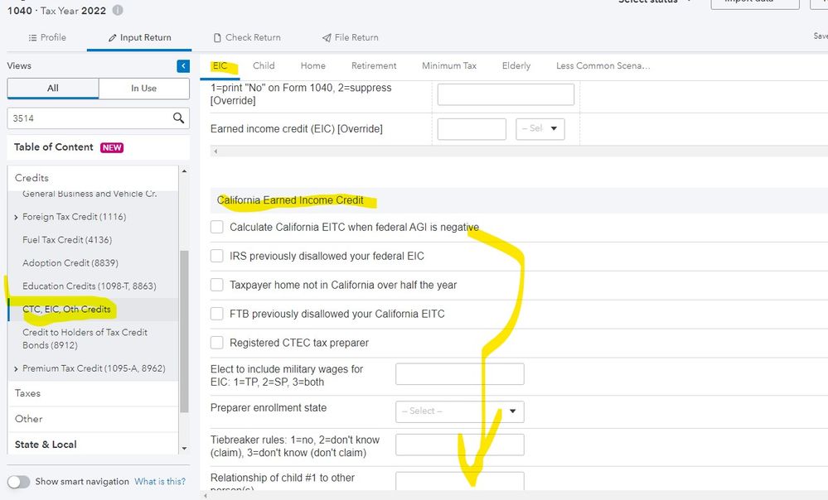This screenshot has width=828, height=500.
Task: Click the military wages election input field
Action: click(459, 374)
